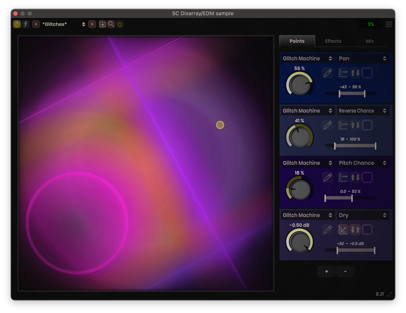
Task: Go to the previous preset with left arrow
Action: pos(36,24)
